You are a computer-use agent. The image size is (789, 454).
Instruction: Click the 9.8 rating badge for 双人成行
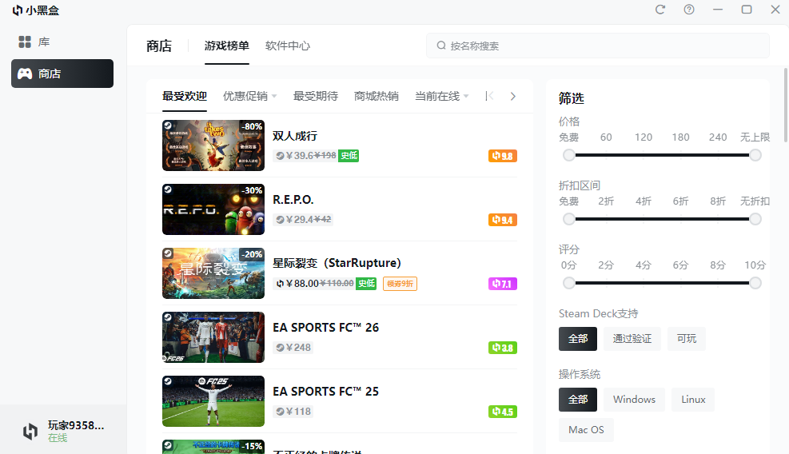(503, 156)
